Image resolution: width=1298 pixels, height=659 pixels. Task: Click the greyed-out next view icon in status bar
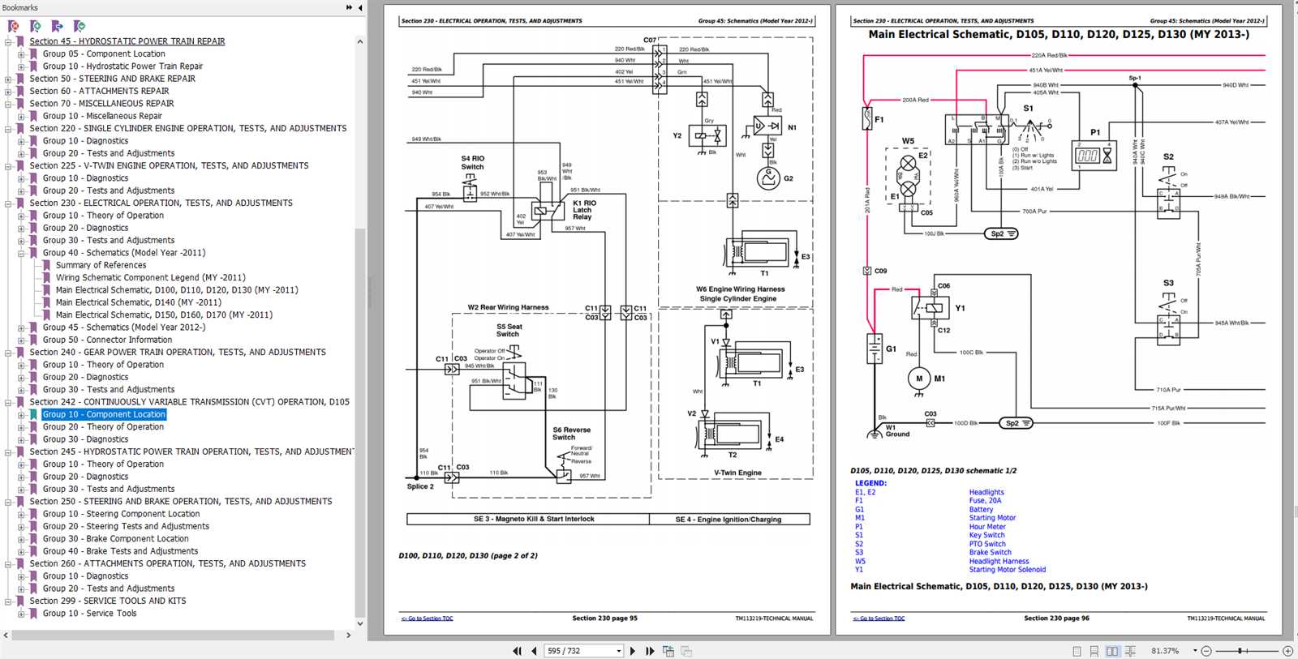686,651
